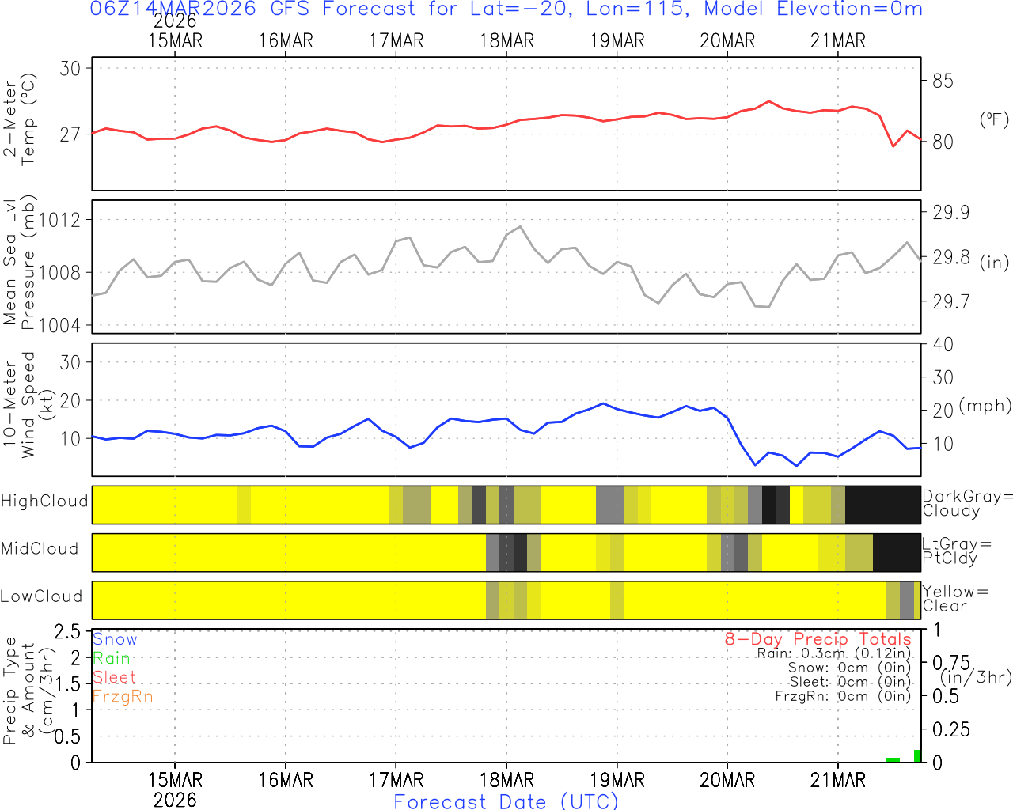Screen dimensions: 1013x810
Task: Click the Forecast Date (UTC) axis title
Action: [506, 801]
